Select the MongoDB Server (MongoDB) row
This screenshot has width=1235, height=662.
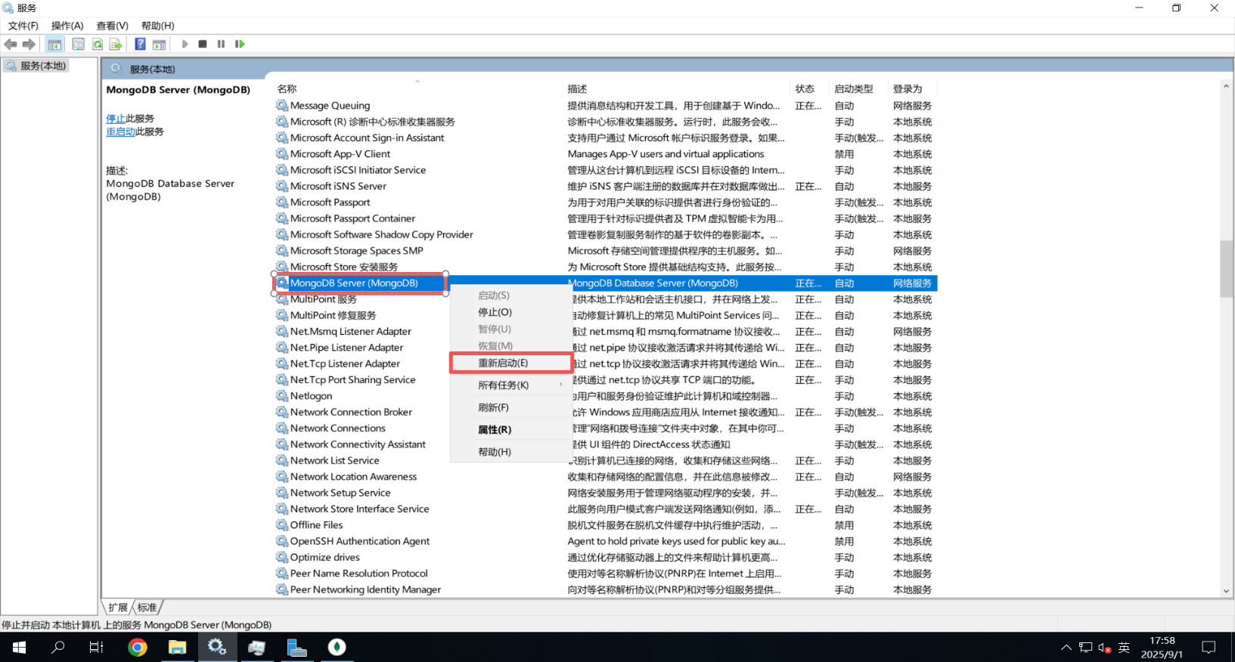[606, 283]
